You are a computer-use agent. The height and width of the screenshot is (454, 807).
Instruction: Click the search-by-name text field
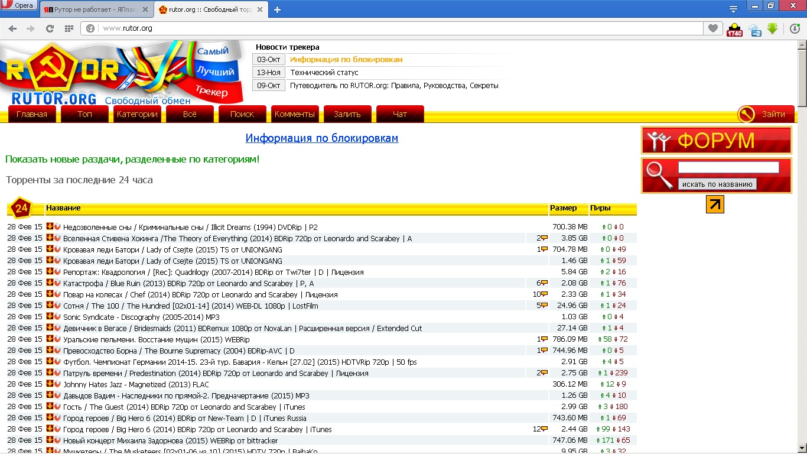point(728,167)
